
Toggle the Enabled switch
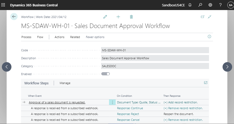coord(106,74)
